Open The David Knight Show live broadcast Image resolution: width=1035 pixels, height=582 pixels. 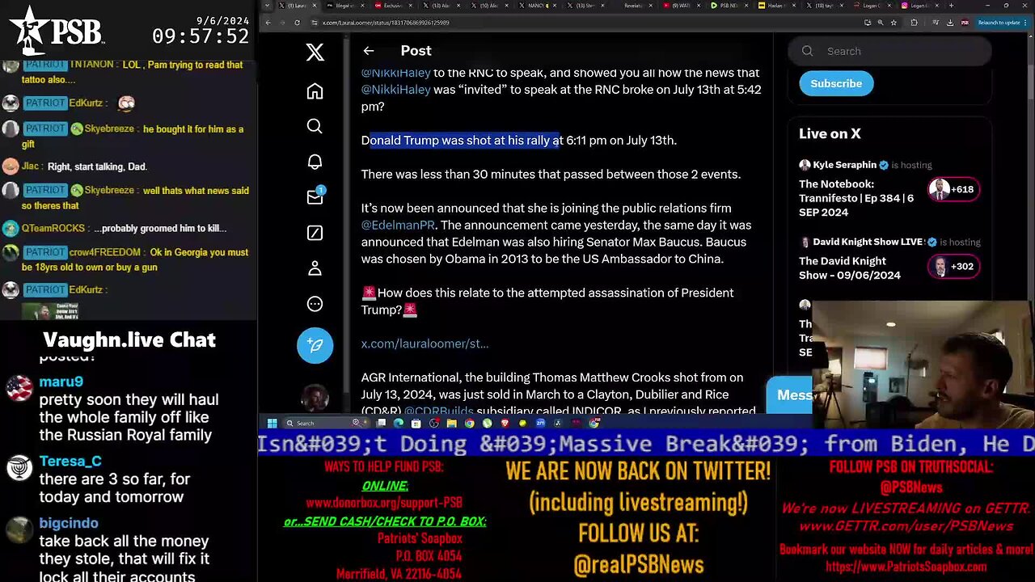849,268
